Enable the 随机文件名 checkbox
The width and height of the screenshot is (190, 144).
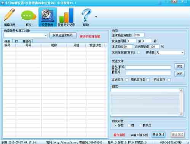148,80
